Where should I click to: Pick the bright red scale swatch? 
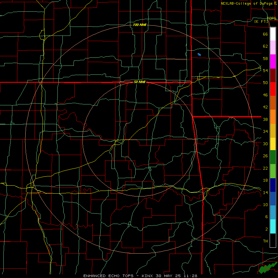pyautogui.click(x=273, y=89)
